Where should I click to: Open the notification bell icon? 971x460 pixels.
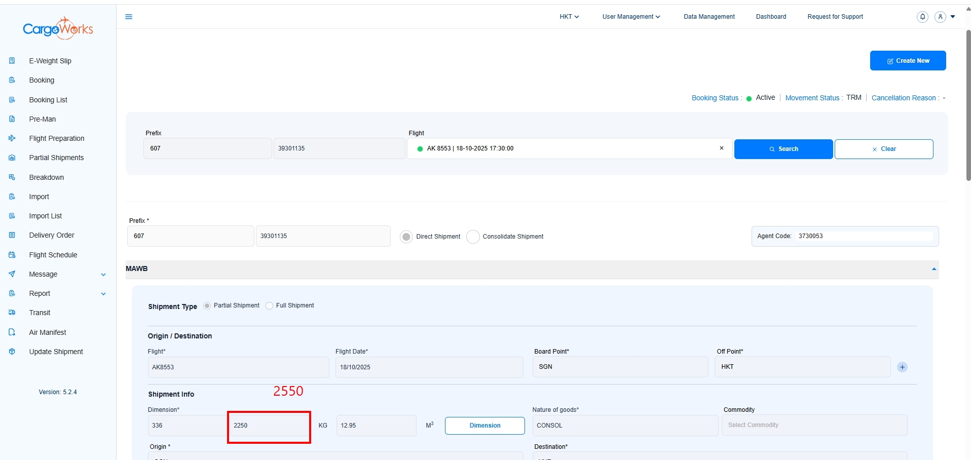(922, 17)
